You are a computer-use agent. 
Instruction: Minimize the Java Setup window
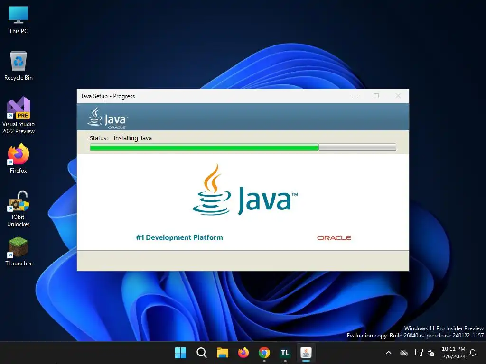click(355, 96)
